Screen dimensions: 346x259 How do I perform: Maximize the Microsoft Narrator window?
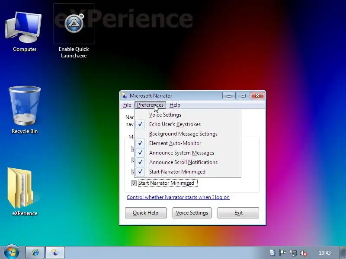[x=243, y=95]
